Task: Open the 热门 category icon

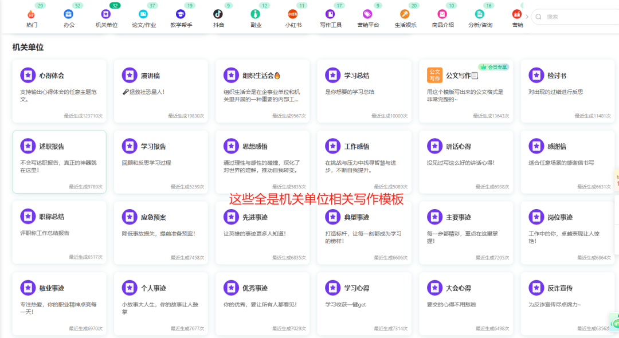Action: click(x=31, y=13)
